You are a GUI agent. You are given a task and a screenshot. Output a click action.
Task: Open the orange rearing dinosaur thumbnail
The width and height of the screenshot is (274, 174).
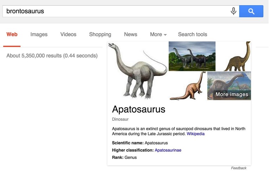pyautogui.click(x=188, y=86)
